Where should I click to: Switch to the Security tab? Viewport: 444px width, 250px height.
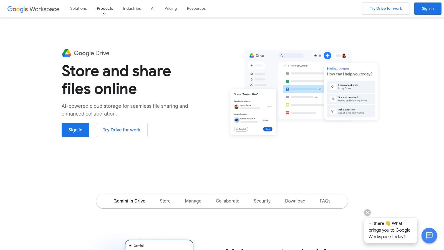click(x=262, y=201)
